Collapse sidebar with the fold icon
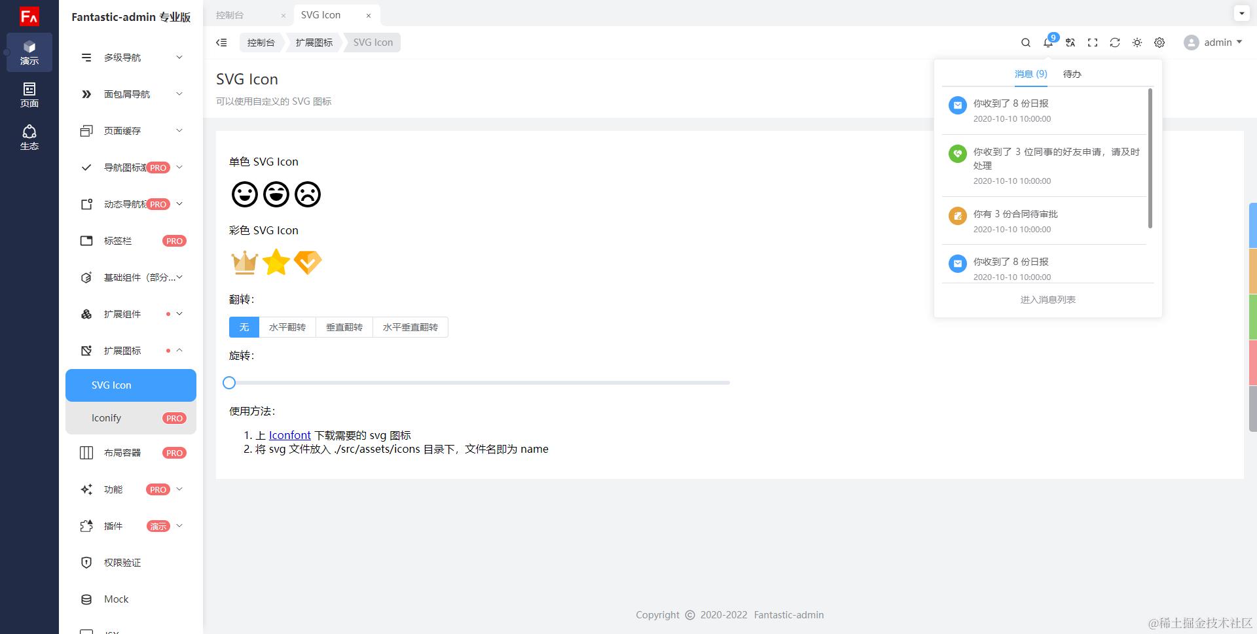Viewport: 1257px width, 634px height. click(x=221, y=43)
